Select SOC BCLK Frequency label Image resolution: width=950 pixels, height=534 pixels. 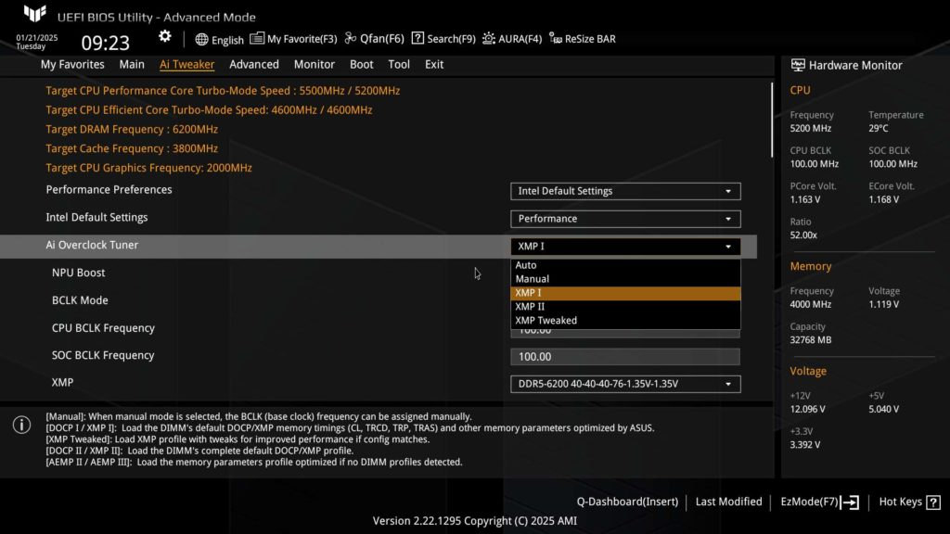point(103,355)
